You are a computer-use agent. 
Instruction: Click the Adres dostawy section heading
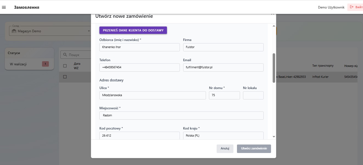111,80
